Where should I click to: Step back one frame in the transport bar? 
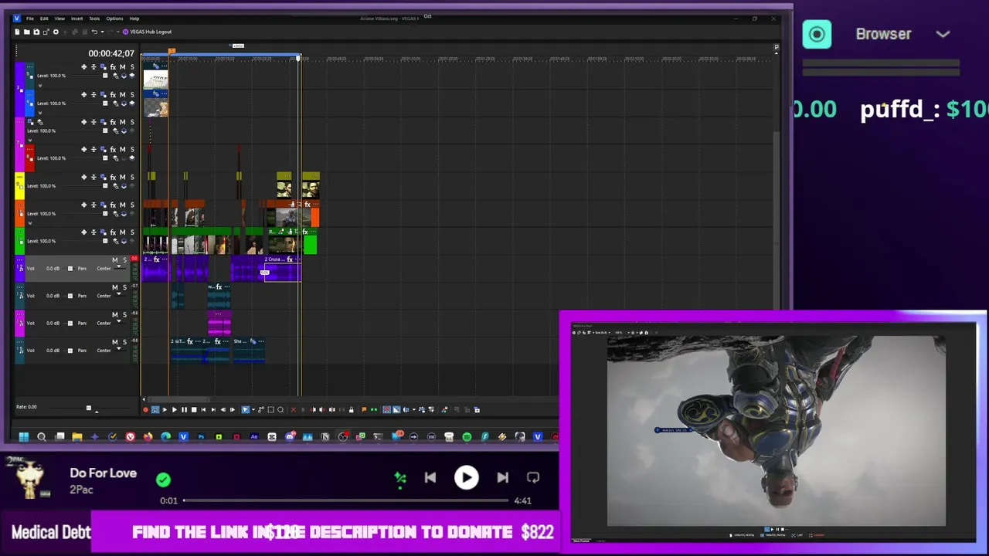(223, 409)
